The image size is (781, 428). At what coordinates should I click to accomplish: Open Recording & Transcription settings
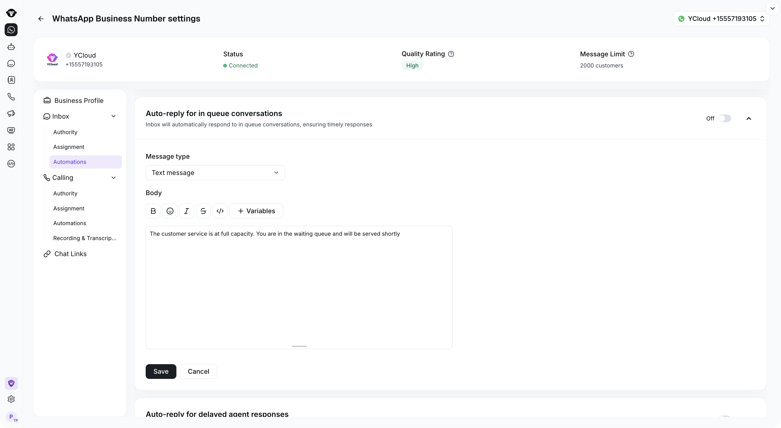point(85,238)
